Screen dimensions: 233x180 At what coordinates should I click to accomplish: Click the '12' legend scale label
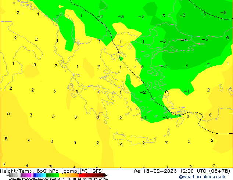point(69,179)
